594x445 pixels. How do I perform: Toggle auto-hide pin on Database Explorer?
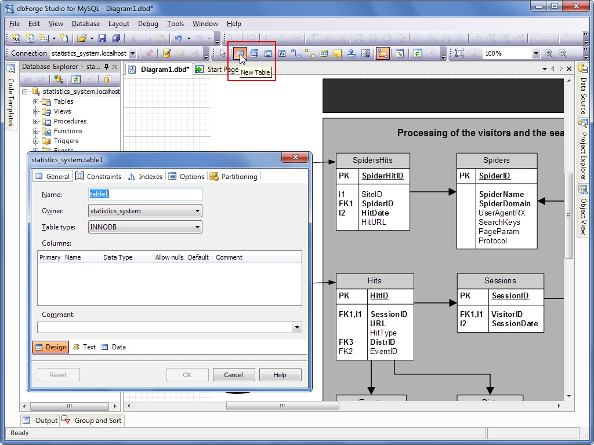[107, 67]
